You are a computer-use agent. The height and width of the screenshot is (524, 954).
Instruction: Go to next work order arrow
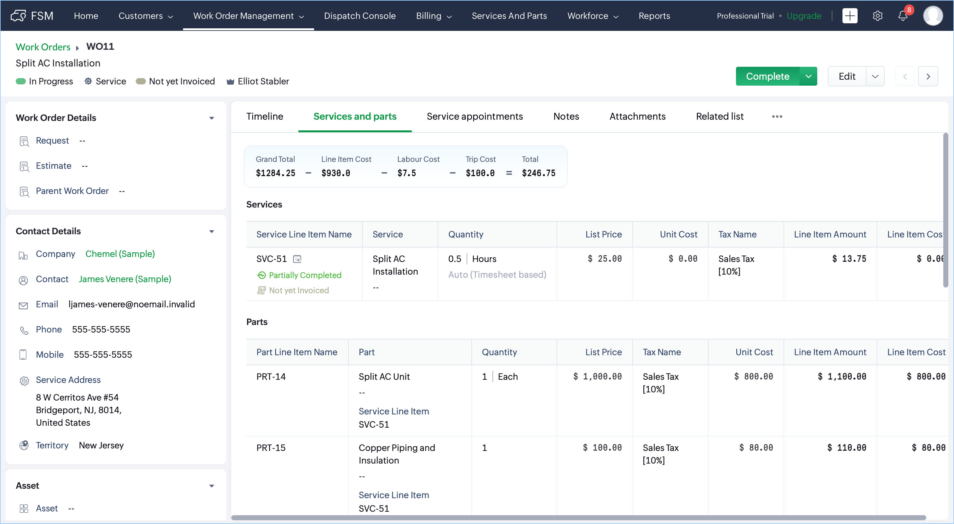point(928,77)
